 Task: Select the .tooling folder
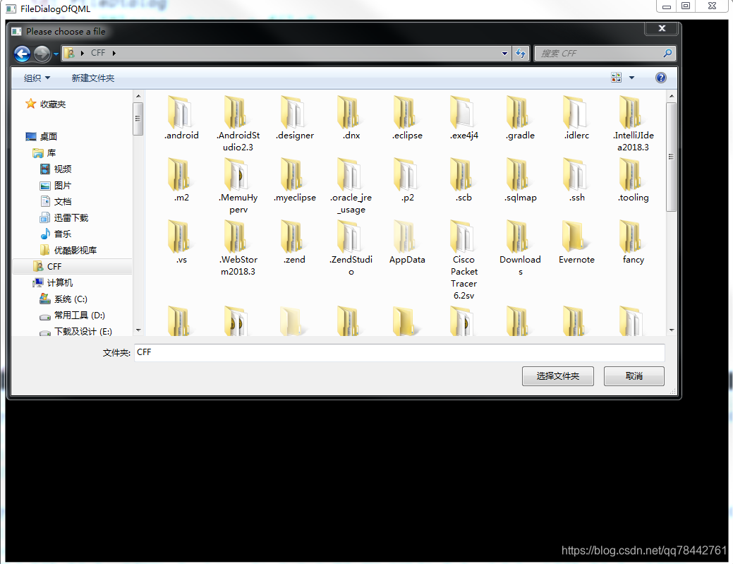click(x=633, y=181)
